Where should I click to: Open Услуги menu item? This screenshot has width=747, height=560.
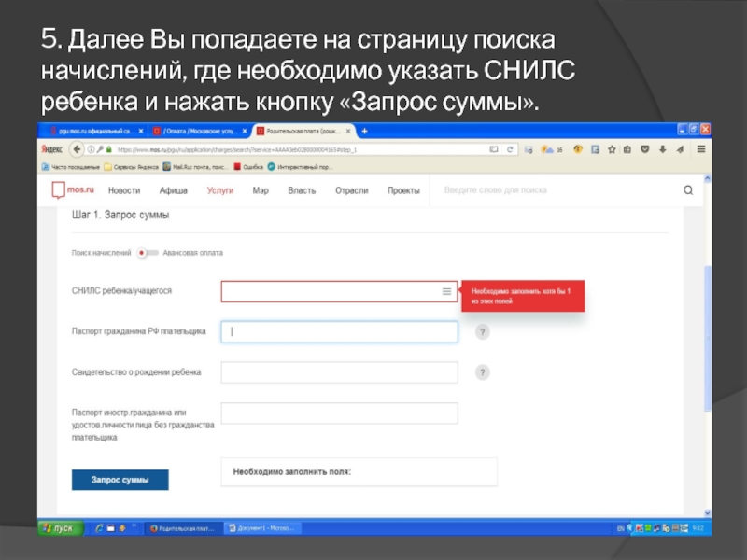coord(220,190)
